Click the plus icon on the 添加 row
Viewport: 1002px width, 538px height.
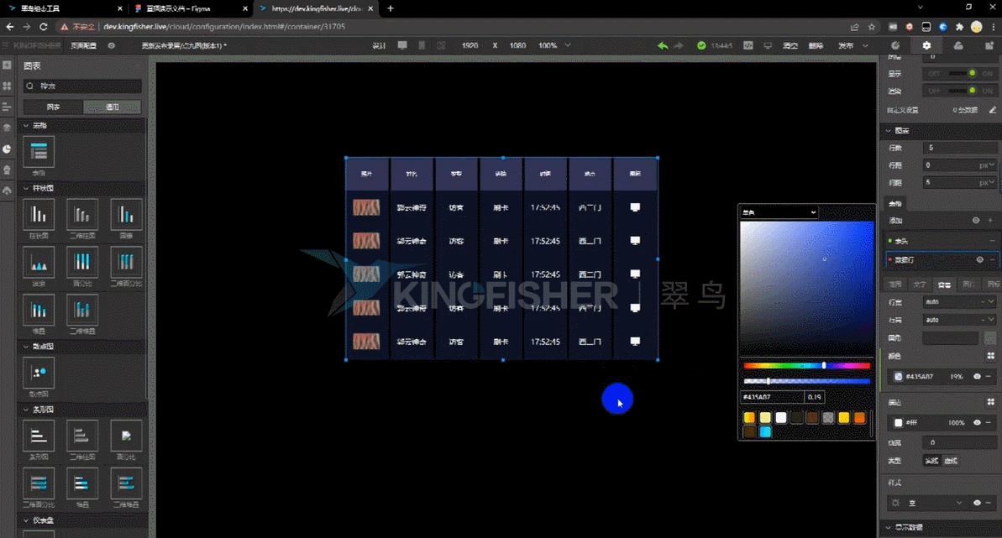pyautogui.click(x=990, y=221)
